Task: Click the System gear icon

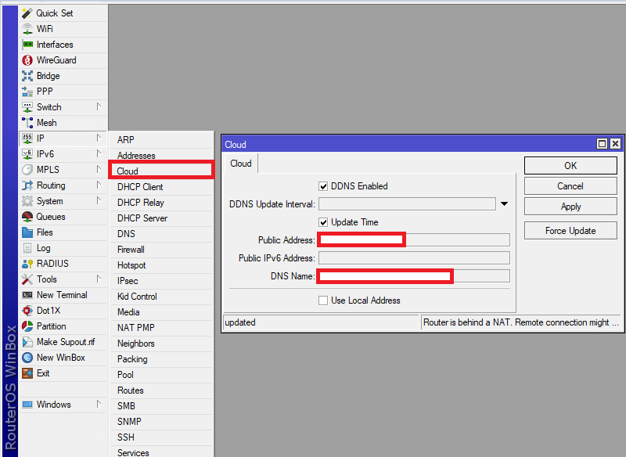Action: pos(27,201)
